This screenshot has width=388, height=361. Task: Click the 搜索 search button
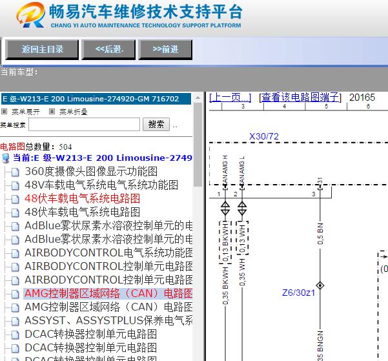[156, 124]
